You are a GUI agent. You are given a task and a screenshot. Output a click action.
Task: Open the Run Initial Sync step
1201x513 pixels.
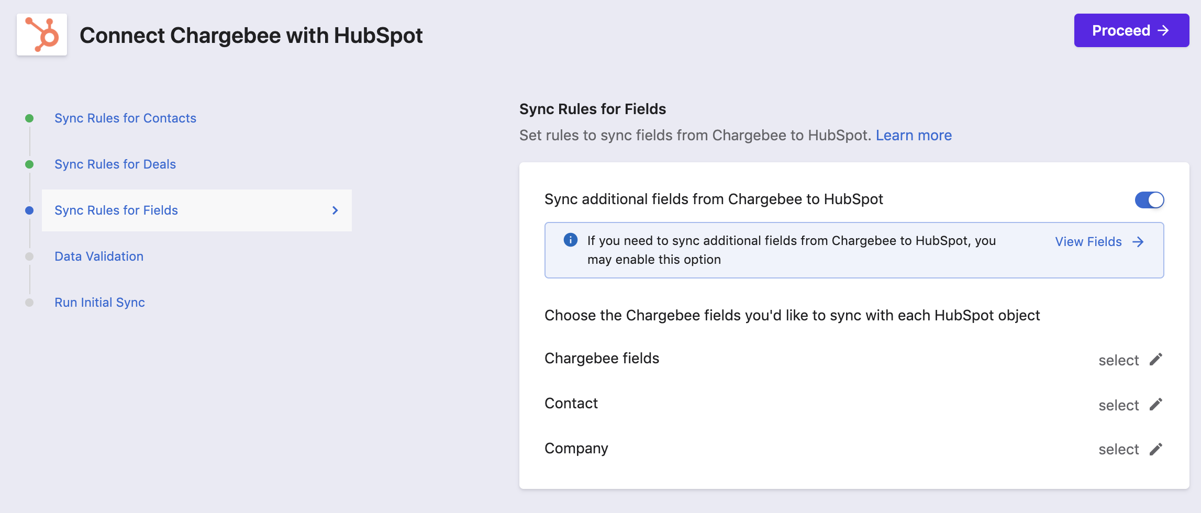(99, 303)
